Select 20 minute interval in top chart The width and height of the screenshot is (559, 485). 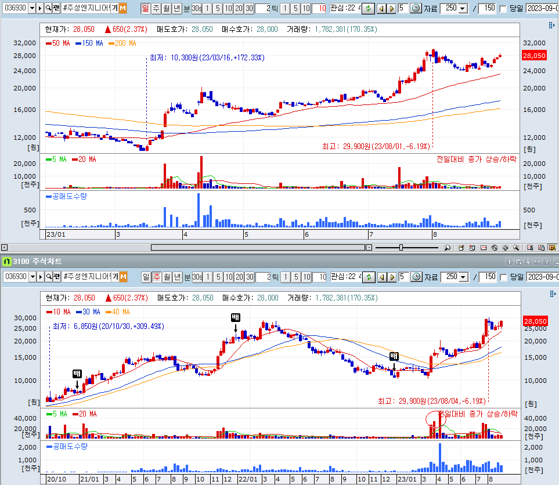point(239,8)
